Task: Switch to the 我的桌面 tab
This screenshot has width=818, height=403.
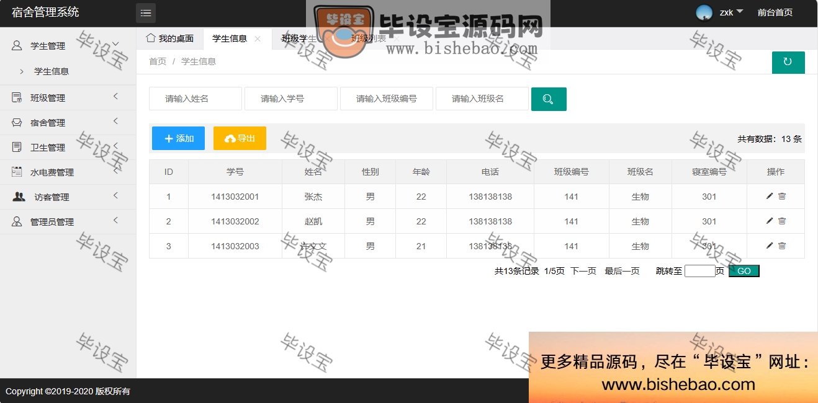Action: pyautogui.click(x=169, y=38)
